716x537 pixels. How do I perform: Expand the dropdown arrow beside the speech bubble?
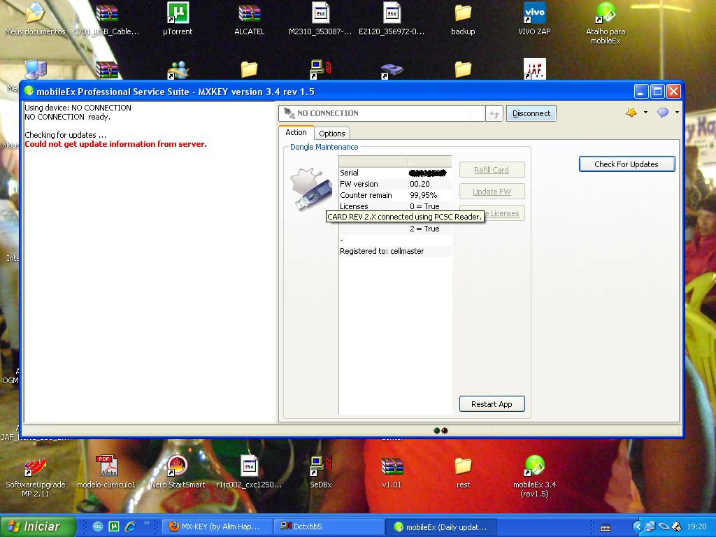(677, 113)
